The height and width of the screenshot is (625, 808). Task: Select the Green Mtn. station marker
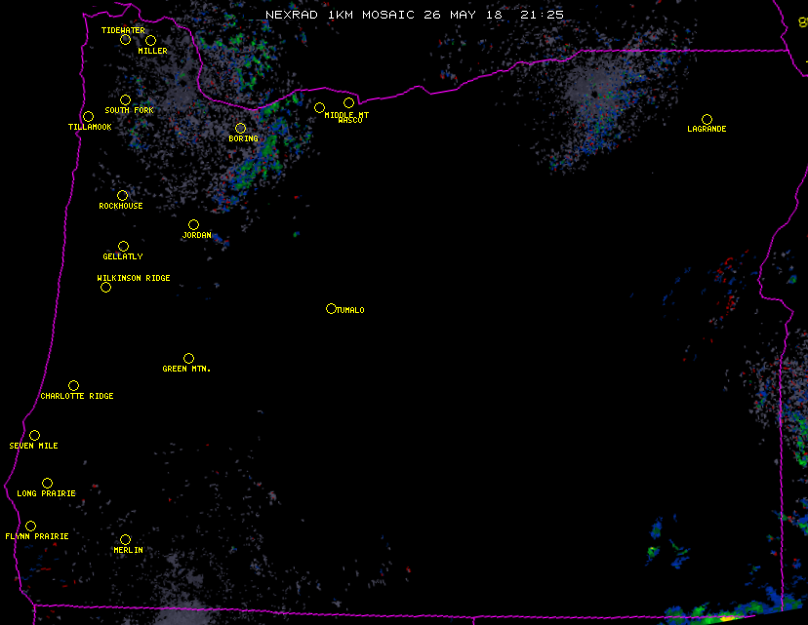pos(188,358)
